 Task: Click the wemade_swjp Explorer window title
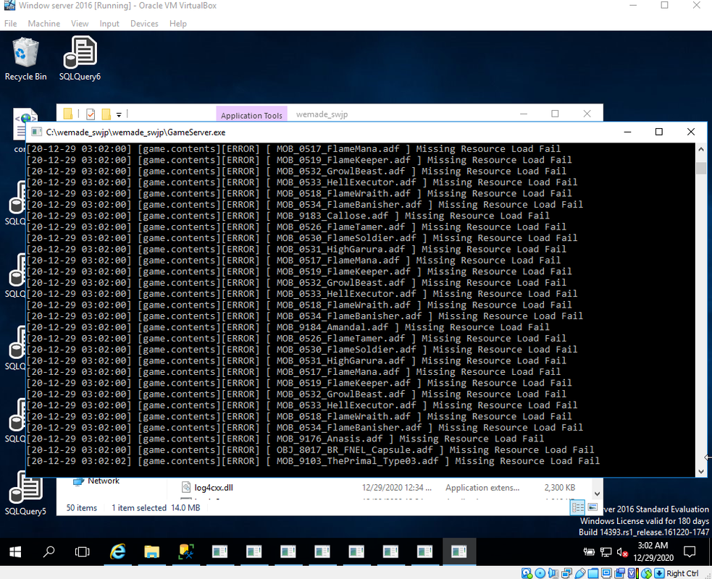(322, 114)
